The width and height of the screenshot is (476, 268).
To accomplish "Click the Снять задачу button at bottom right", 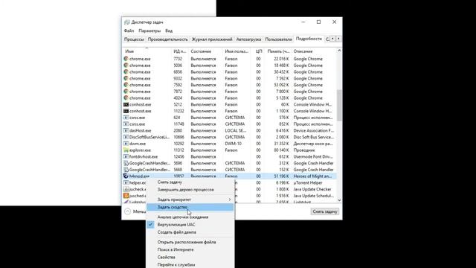I will pos(325,211).
